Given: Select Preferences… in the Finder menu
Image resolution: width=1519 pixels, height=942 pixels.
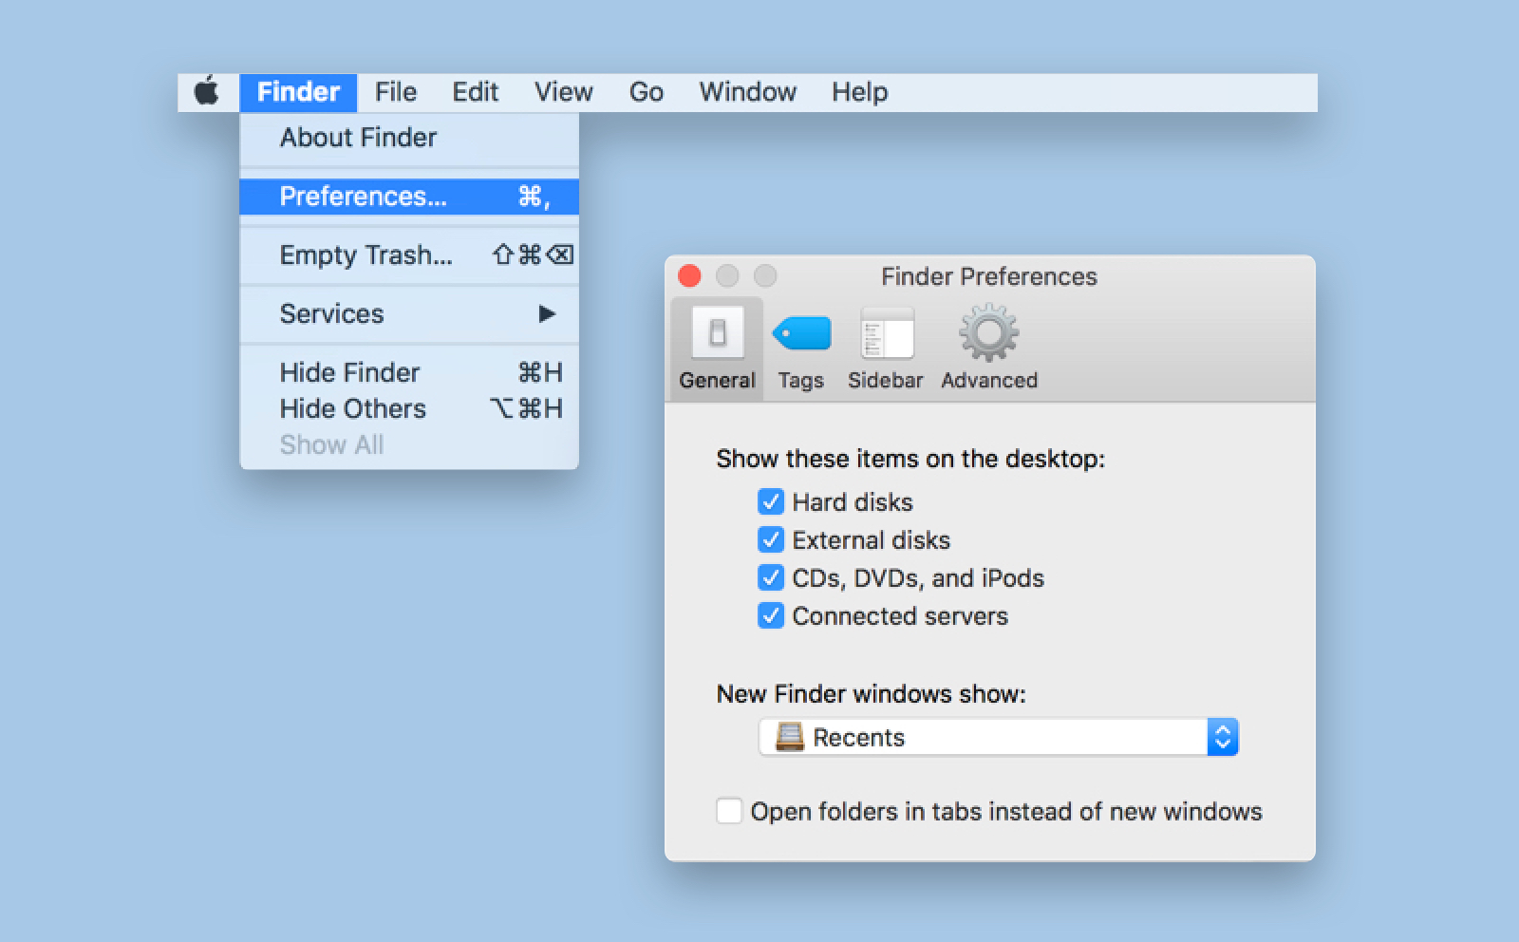Looking at the screenshot, I should [x=409, y=197].
